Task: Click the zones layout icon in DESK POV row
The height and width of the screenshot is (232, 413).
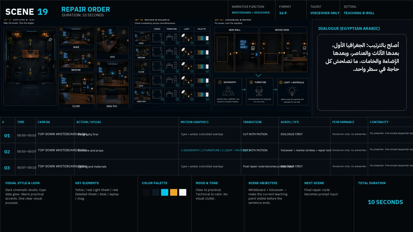Action: point(157,94)
